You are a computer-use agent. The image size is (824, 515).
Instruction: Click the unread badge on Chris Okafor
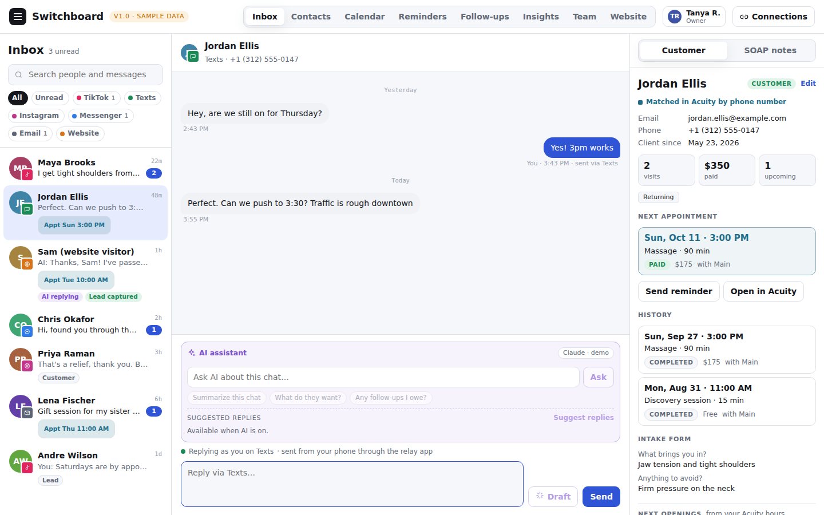[154, 330]
